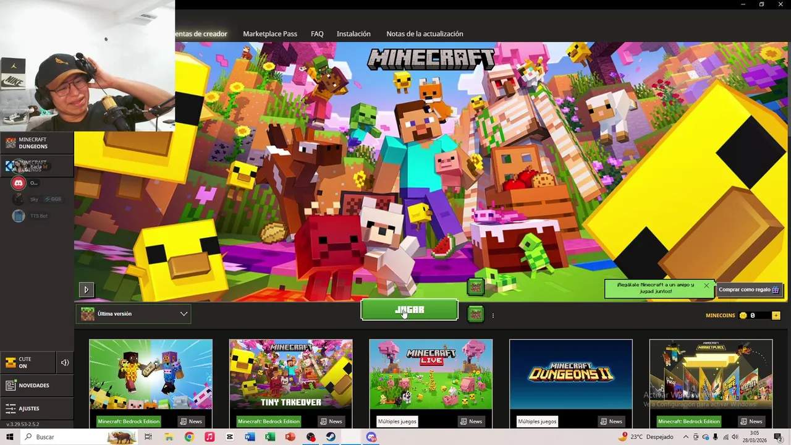
Task: Click Comprar como regalo button
Action: pos(748,289)
